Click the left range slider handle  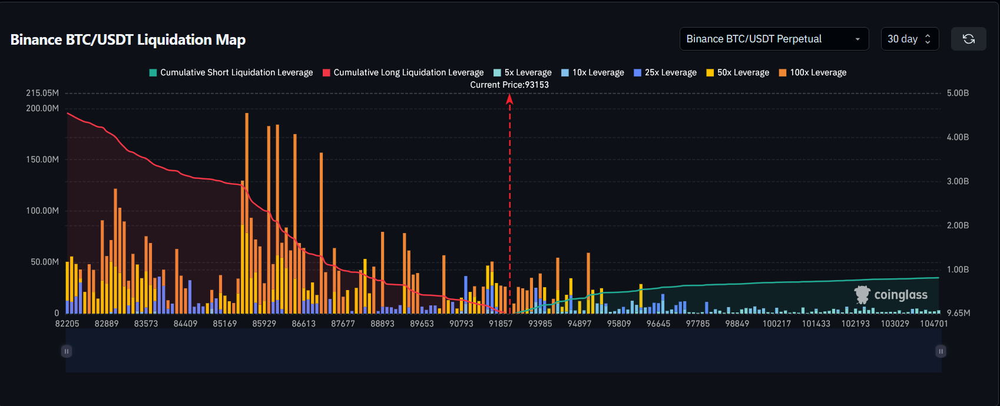(x=67, y=351)
